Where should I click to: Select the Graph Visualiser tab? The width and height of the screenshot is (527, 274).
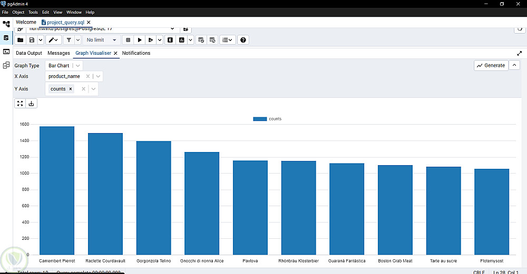pos(93,53)
